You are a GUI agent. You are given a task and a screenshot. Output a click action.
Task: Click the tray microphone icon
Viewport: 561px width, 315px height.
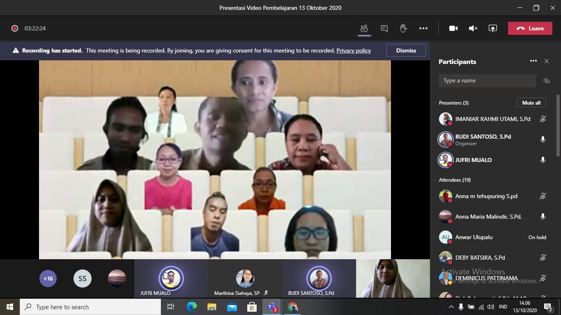[461, 307]
